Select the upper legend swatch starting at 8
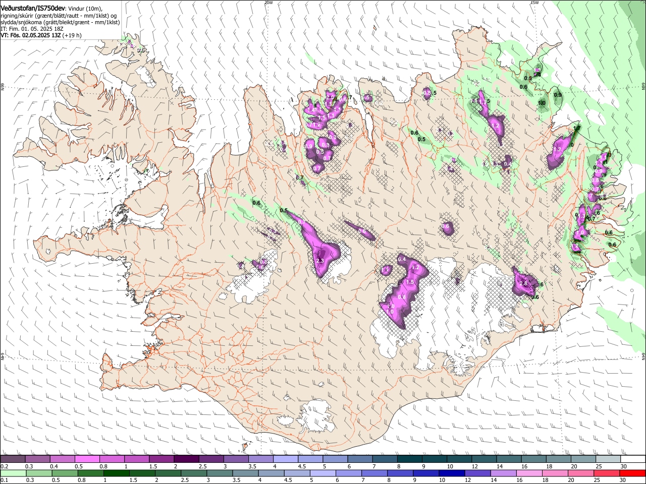This screenshot has width=646, height=484. [409, 459]
